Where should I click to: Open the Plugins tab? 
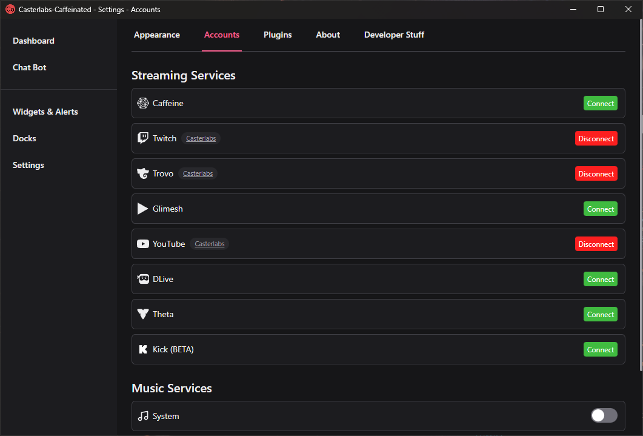278,35
